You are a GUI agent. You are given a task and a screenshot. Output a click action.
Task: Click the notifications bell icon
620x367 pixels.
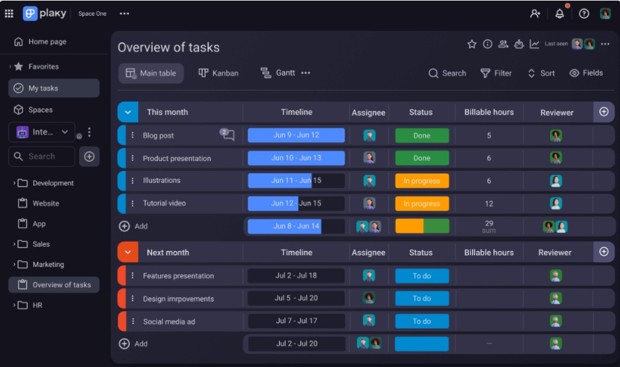click(x=559, y=13)
